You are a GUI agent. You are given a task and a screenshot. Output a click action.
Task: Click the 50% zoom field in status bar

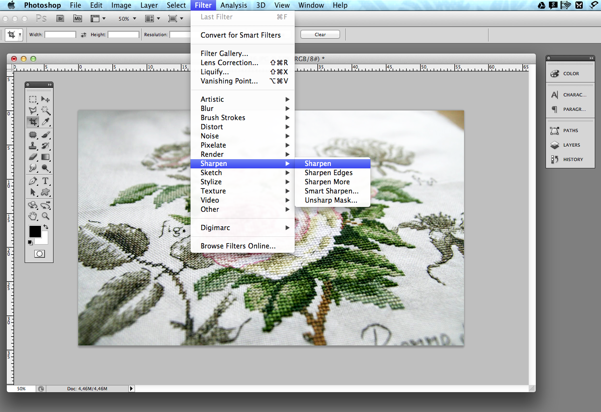pos(21,388)
